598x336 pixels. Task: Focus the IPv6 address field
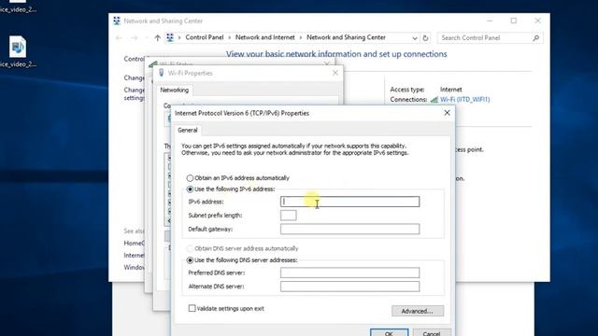pos(349,202)
